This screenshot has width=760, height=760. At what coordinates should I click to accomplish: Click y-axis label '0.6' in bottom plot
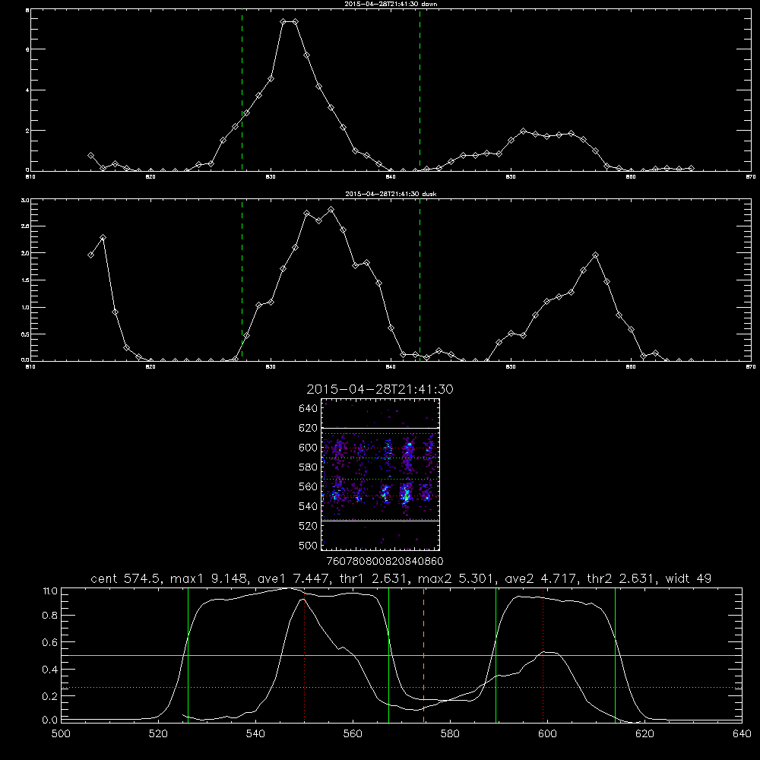[x=50, y=642]
